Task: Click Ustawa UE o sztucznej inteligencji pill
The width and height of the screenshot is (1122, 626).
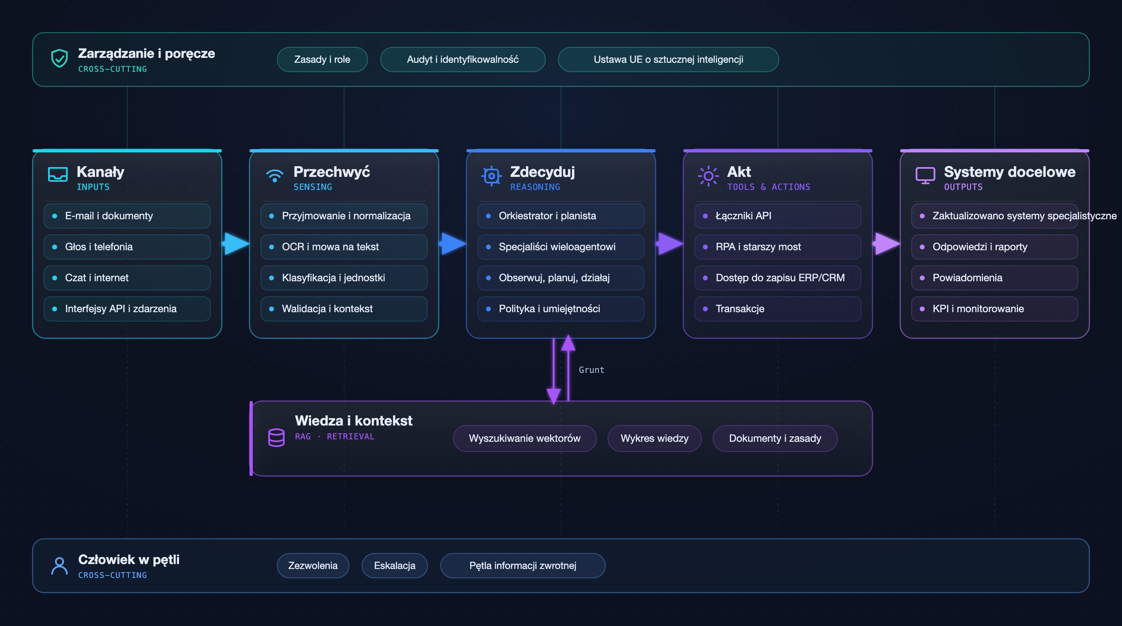Action: [x=668, y=60]
